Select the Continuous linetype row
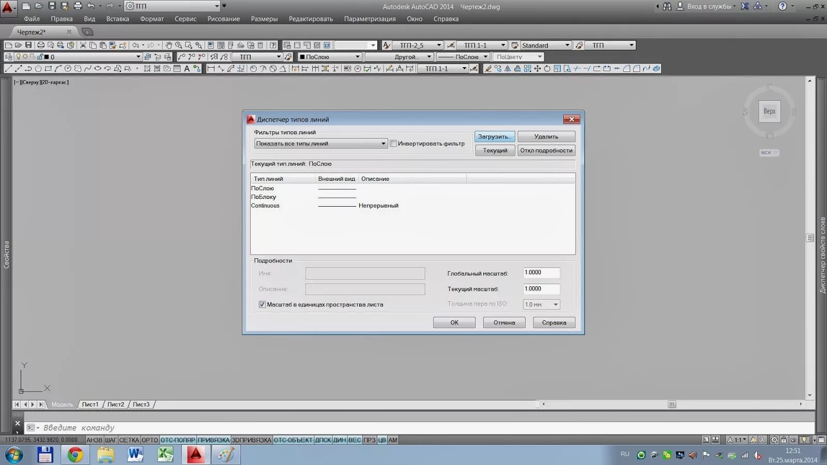Viewport: 827px width, 465px height. click(x=412, y=206)
